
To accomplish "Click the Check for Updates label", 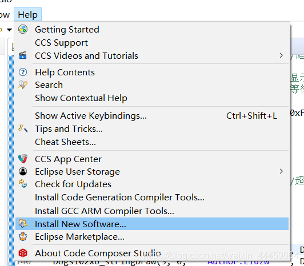I will pyautogui.click(x=73, y=184).
